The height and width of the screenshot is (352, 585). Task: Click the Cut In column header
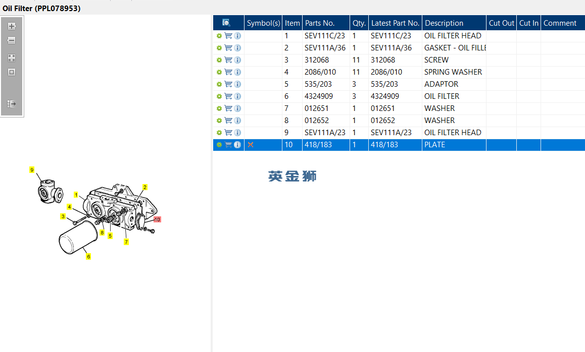[528, 23]
